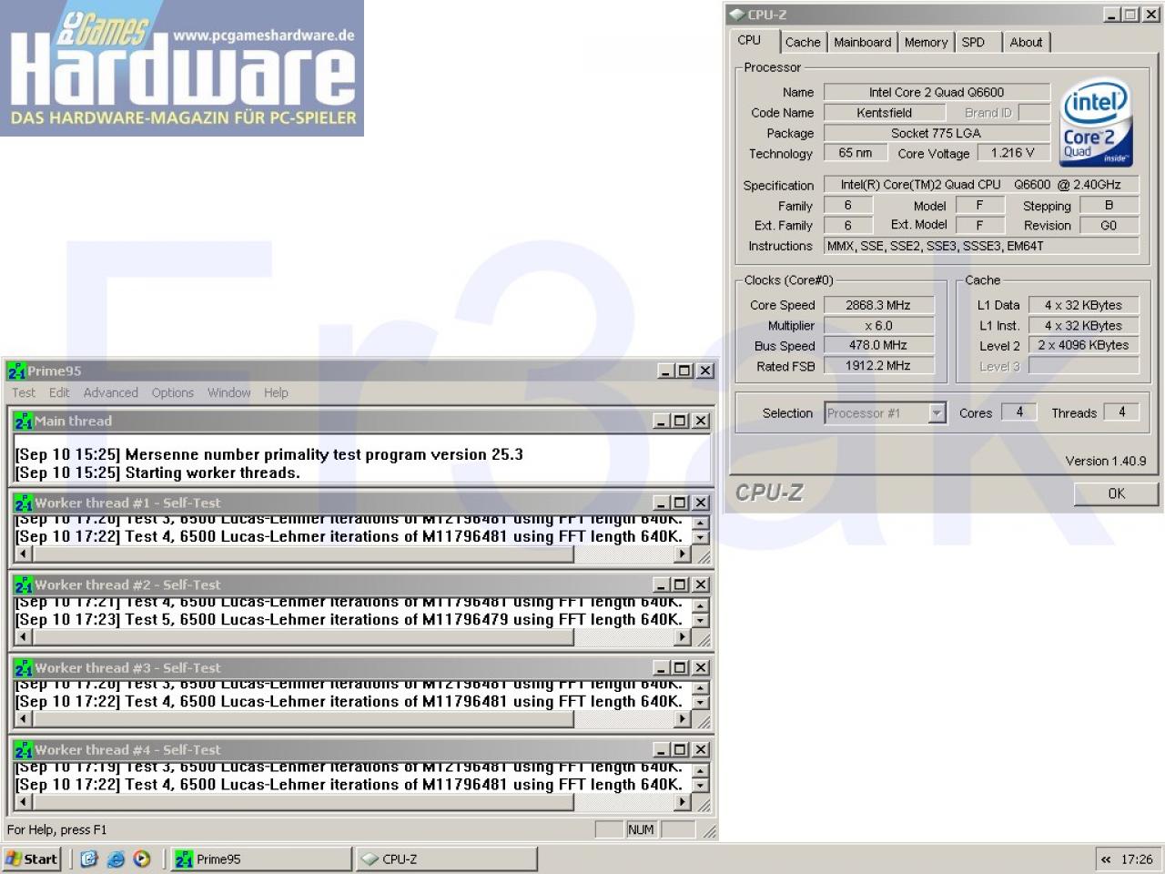Click the Bus Speed value "478.0 MHz"
The width and height of the screenshot is (1165, 874).
878,345
